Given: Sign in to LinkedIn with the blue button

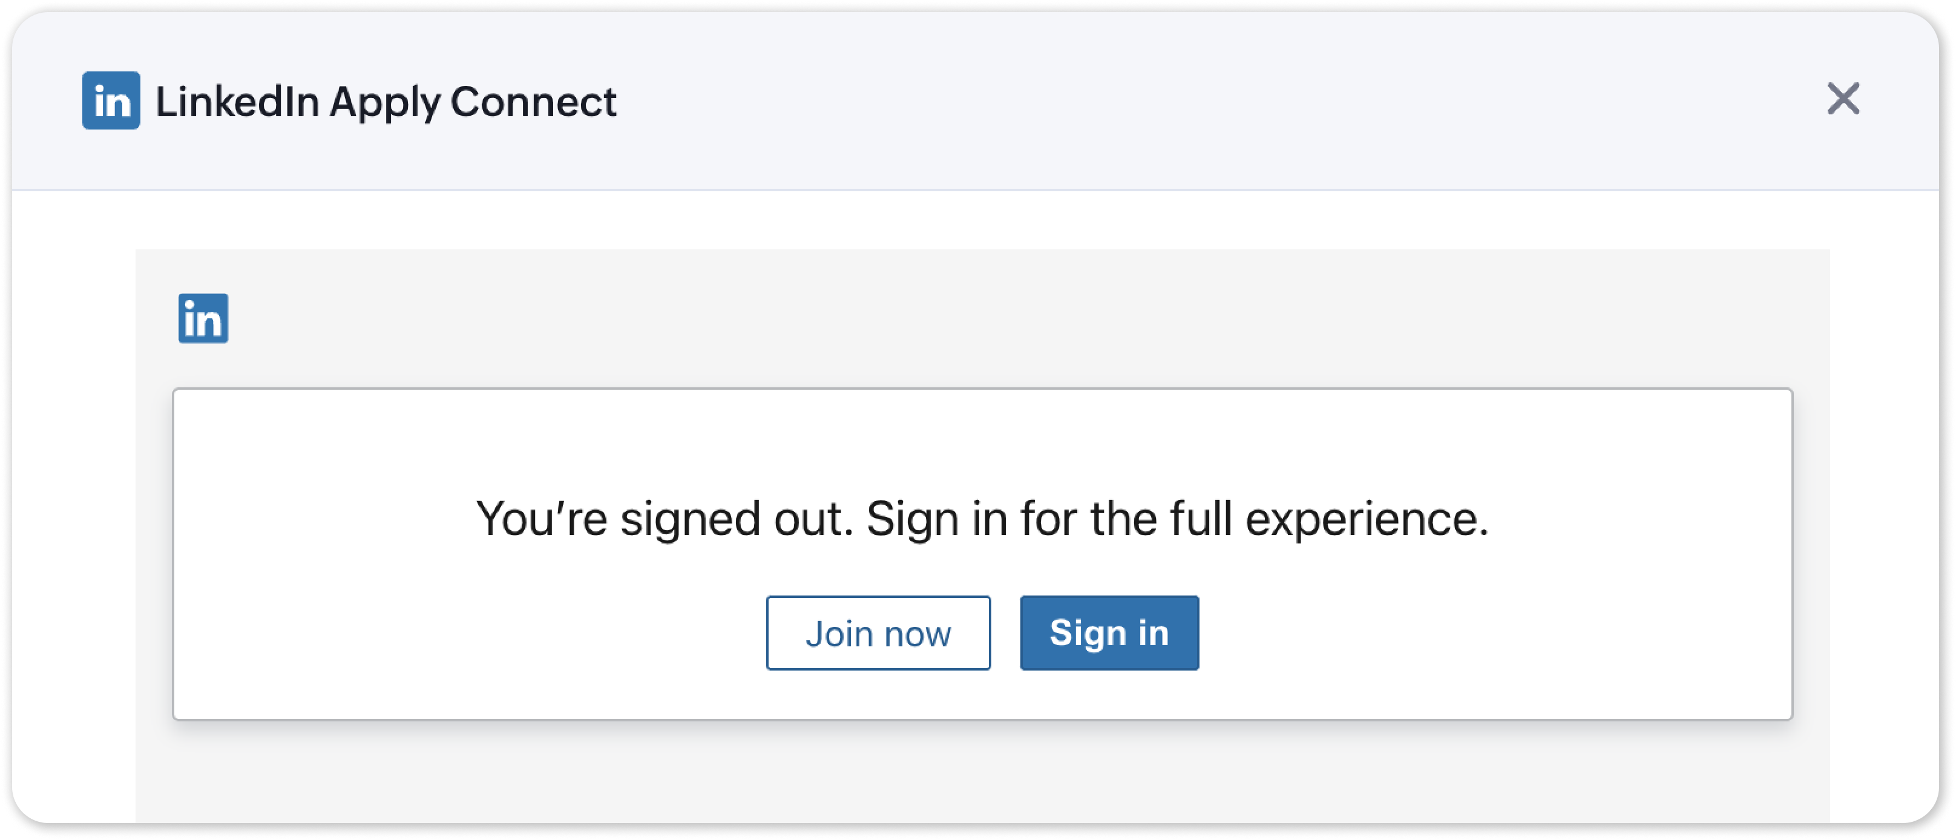Looking at the screenshot, I should (x=1109, y=632).
